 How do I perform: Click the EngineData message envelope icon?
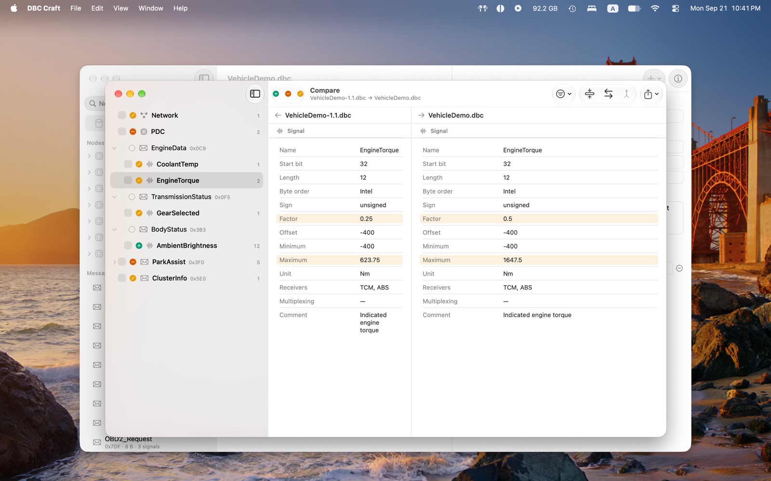(144, 148)
